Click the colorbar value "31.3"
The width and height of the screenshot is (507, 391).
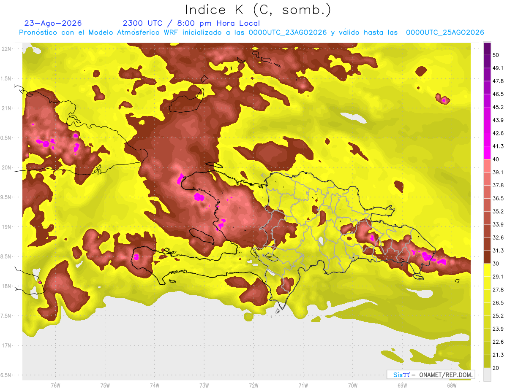pyautogui.click(x=499, y=251)
